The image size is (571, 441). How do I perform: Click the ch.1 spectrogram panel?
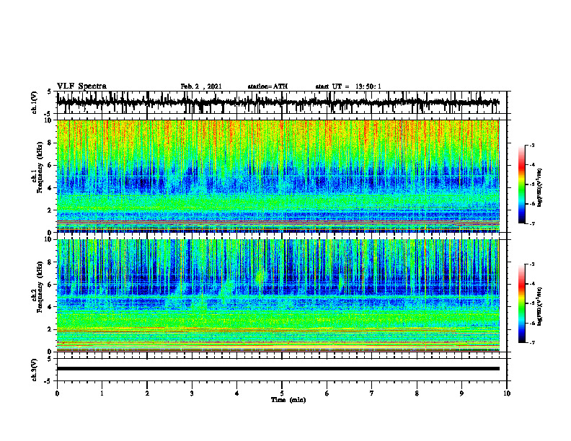(278, 176)
